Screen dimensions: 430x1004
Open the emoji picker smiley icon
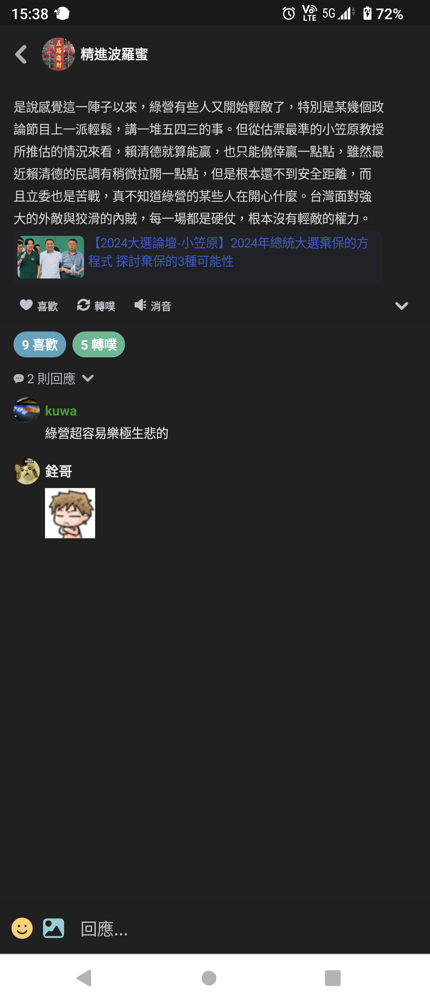pyautogui.click(x=22, y=928)
